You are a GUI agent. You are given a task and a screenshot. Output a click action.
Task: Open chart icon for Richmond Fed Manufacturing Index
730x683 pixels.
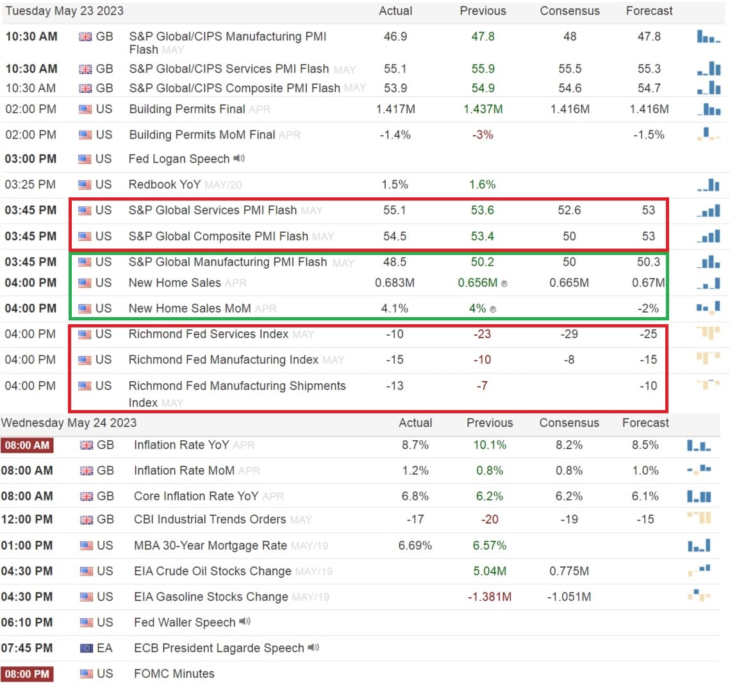[x=708, y=358]
